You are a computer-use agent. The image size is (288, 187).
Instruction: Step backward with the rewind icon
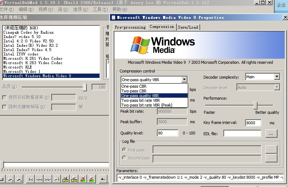pyautogui.click(x=39, y=179)
